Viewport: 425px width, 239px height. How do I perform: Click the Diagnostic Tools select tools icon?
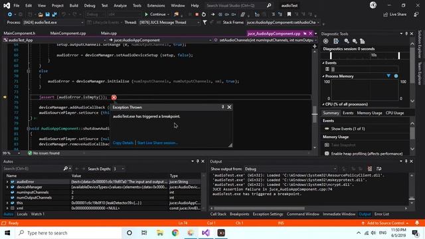click(x=336, y=41)
